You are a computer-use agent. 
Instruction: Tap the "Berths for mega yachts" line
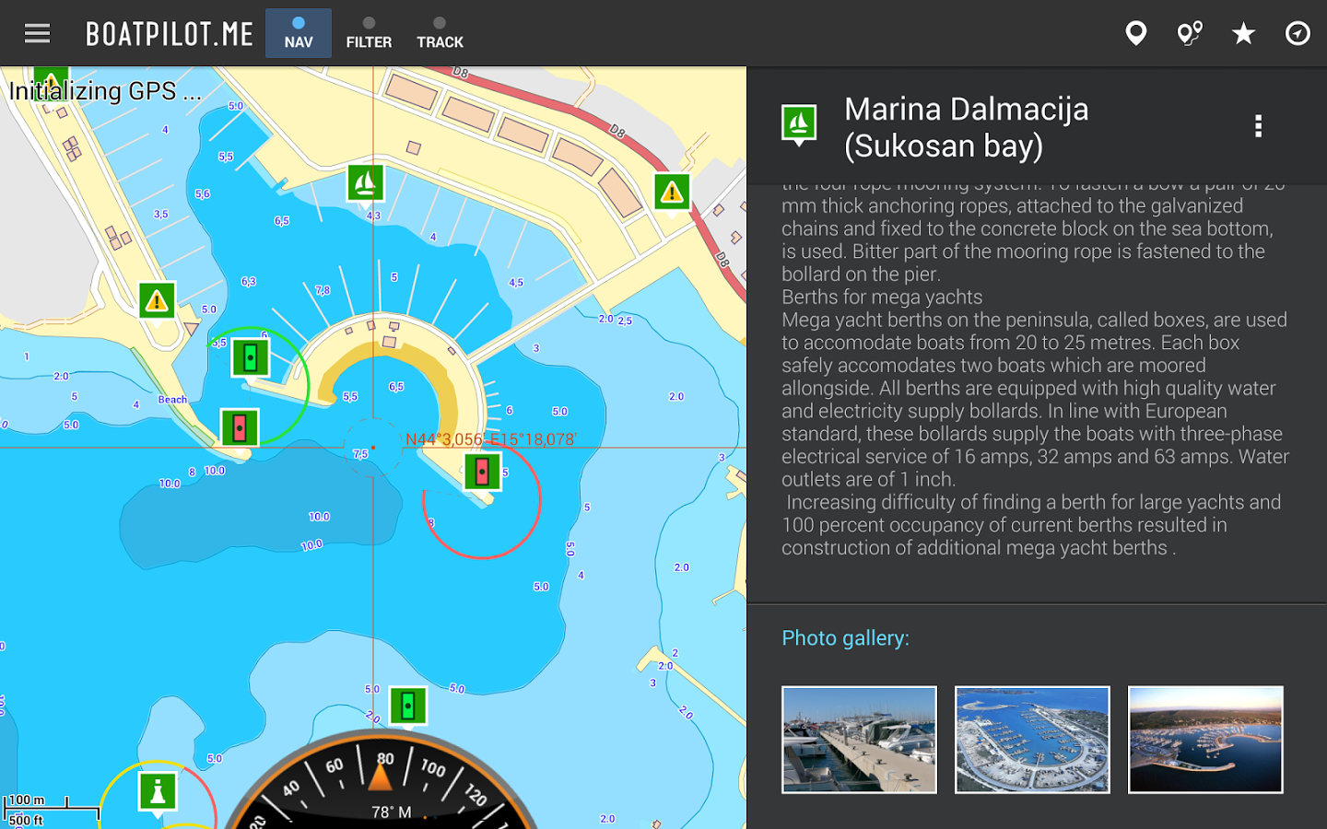[x=882, y=297]
